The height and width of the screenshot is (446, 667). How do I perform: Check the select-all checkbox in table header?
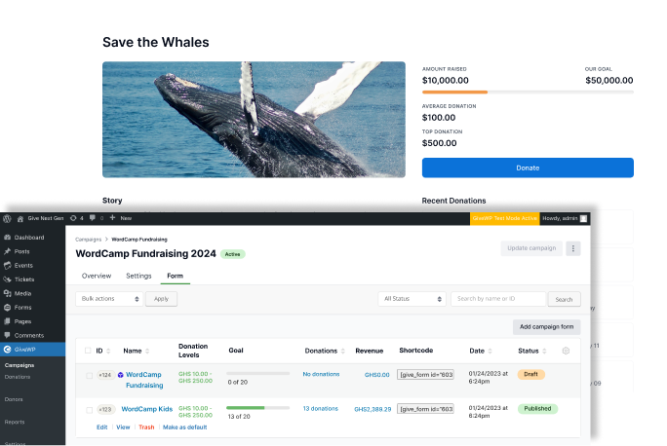[90, 351]
